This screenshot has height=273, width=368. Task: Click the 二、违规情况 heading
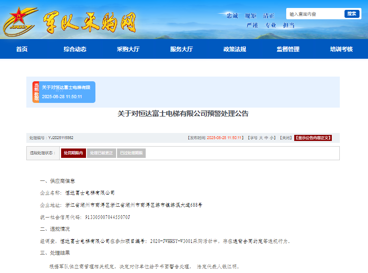(x=55, y=229)
